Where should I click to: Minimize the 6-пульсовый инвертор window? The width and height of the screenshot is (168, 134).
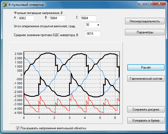coord(141,3)
